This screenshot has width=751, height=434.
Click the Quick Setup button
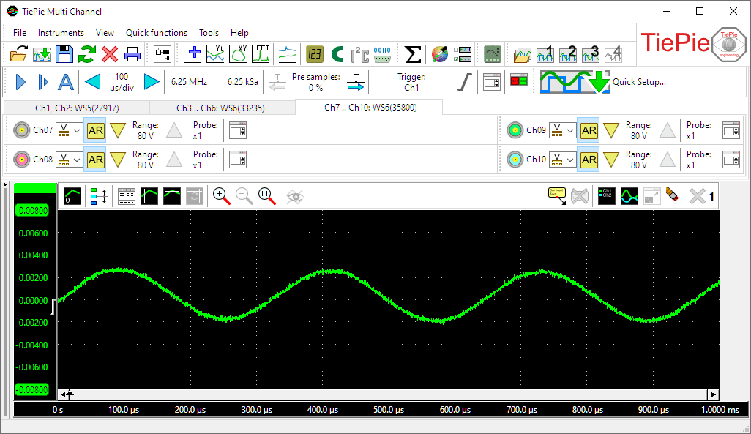click(603, 82)
